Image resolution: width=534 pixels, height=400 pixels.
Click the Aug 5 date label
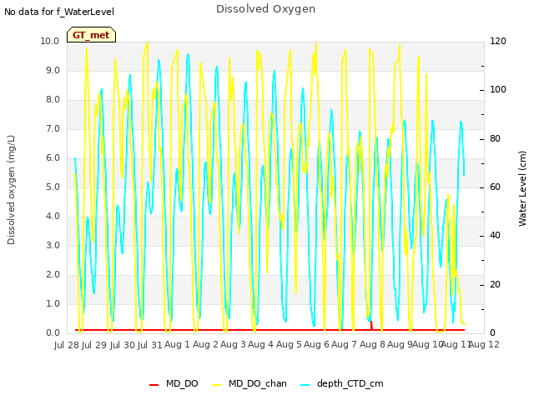click(x=289, y=344)
